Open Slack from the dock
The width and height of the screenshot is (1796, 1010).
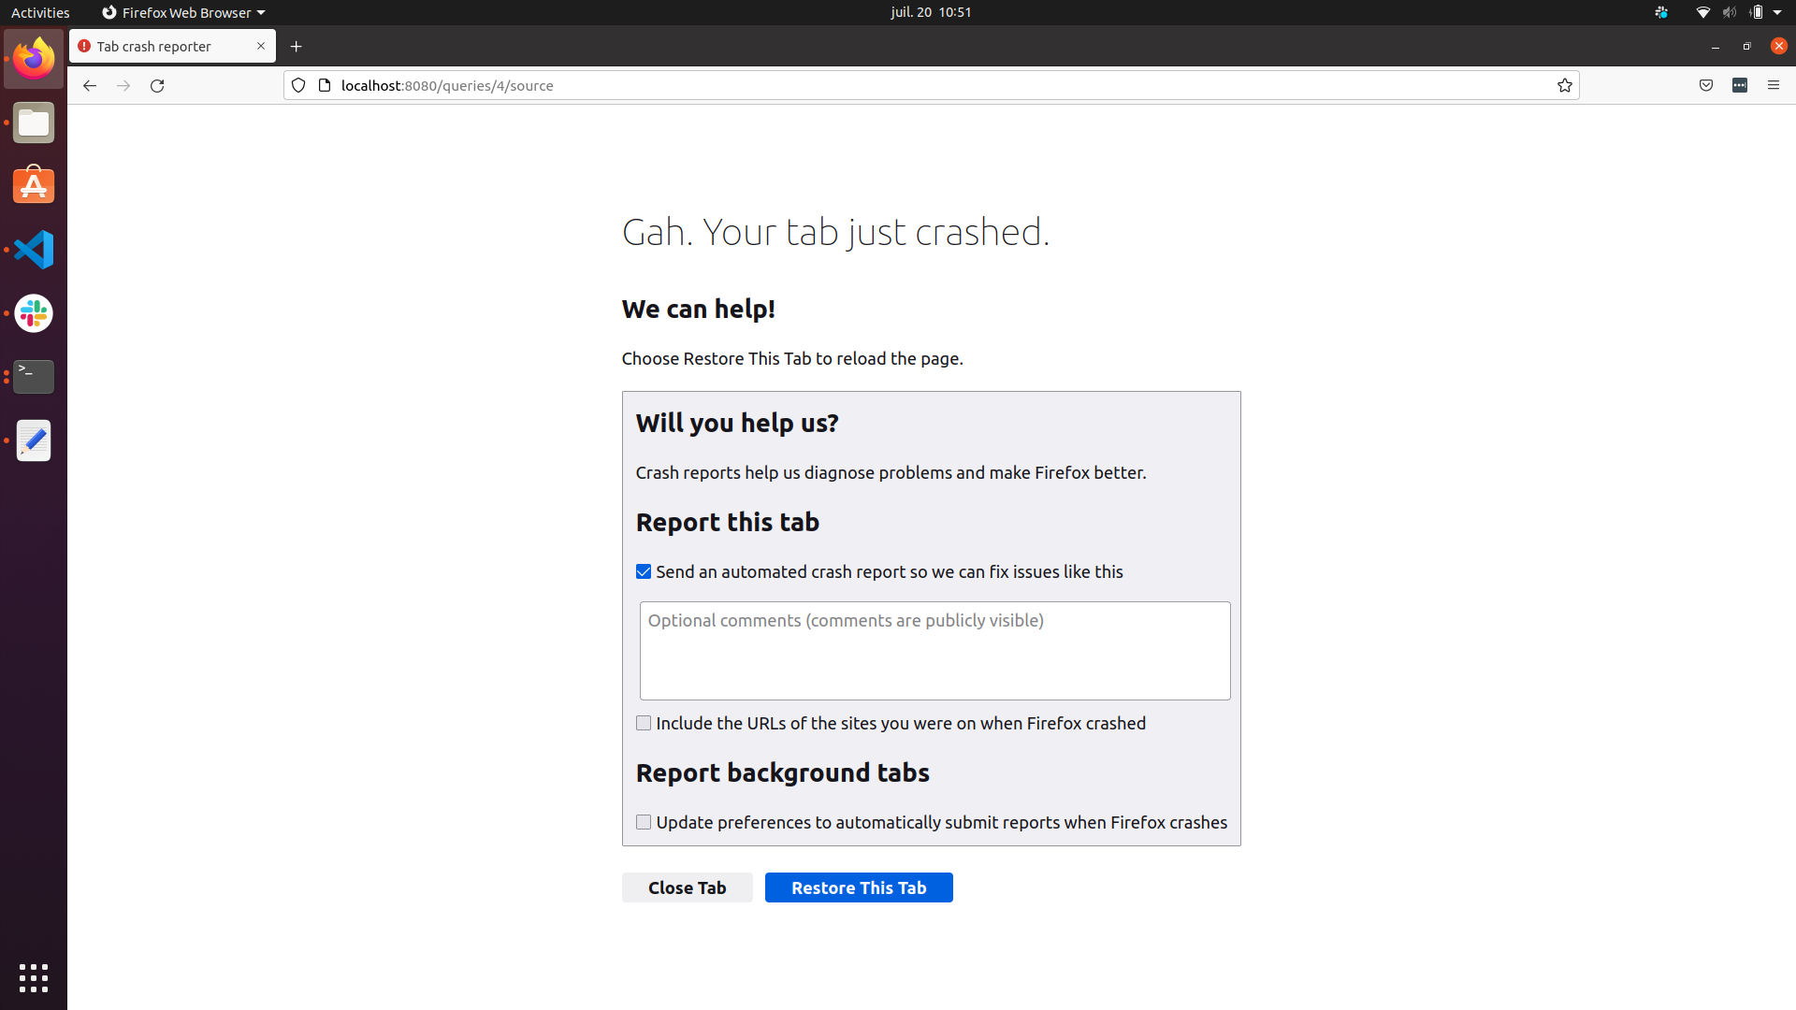click(x=34, y=313)
